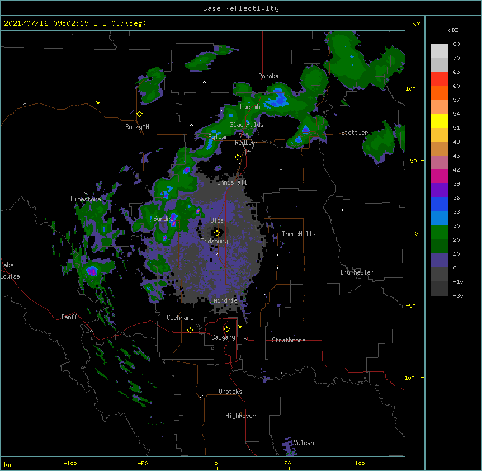Select the Cochrane label

(x=180, y=318)
